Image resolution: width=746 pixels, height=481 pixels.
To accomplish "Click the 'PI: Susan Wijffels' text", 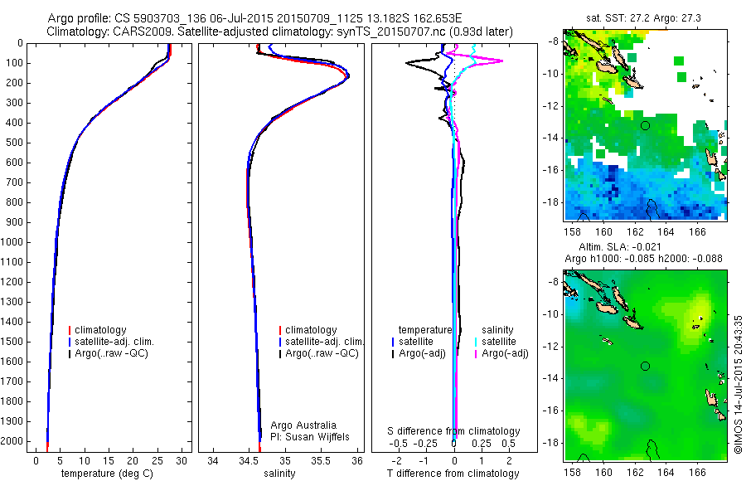I will 310,437.
